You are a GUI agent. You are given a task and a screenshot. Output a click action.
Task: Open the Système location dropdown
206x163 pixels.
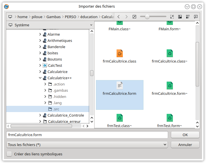point(50,25)
